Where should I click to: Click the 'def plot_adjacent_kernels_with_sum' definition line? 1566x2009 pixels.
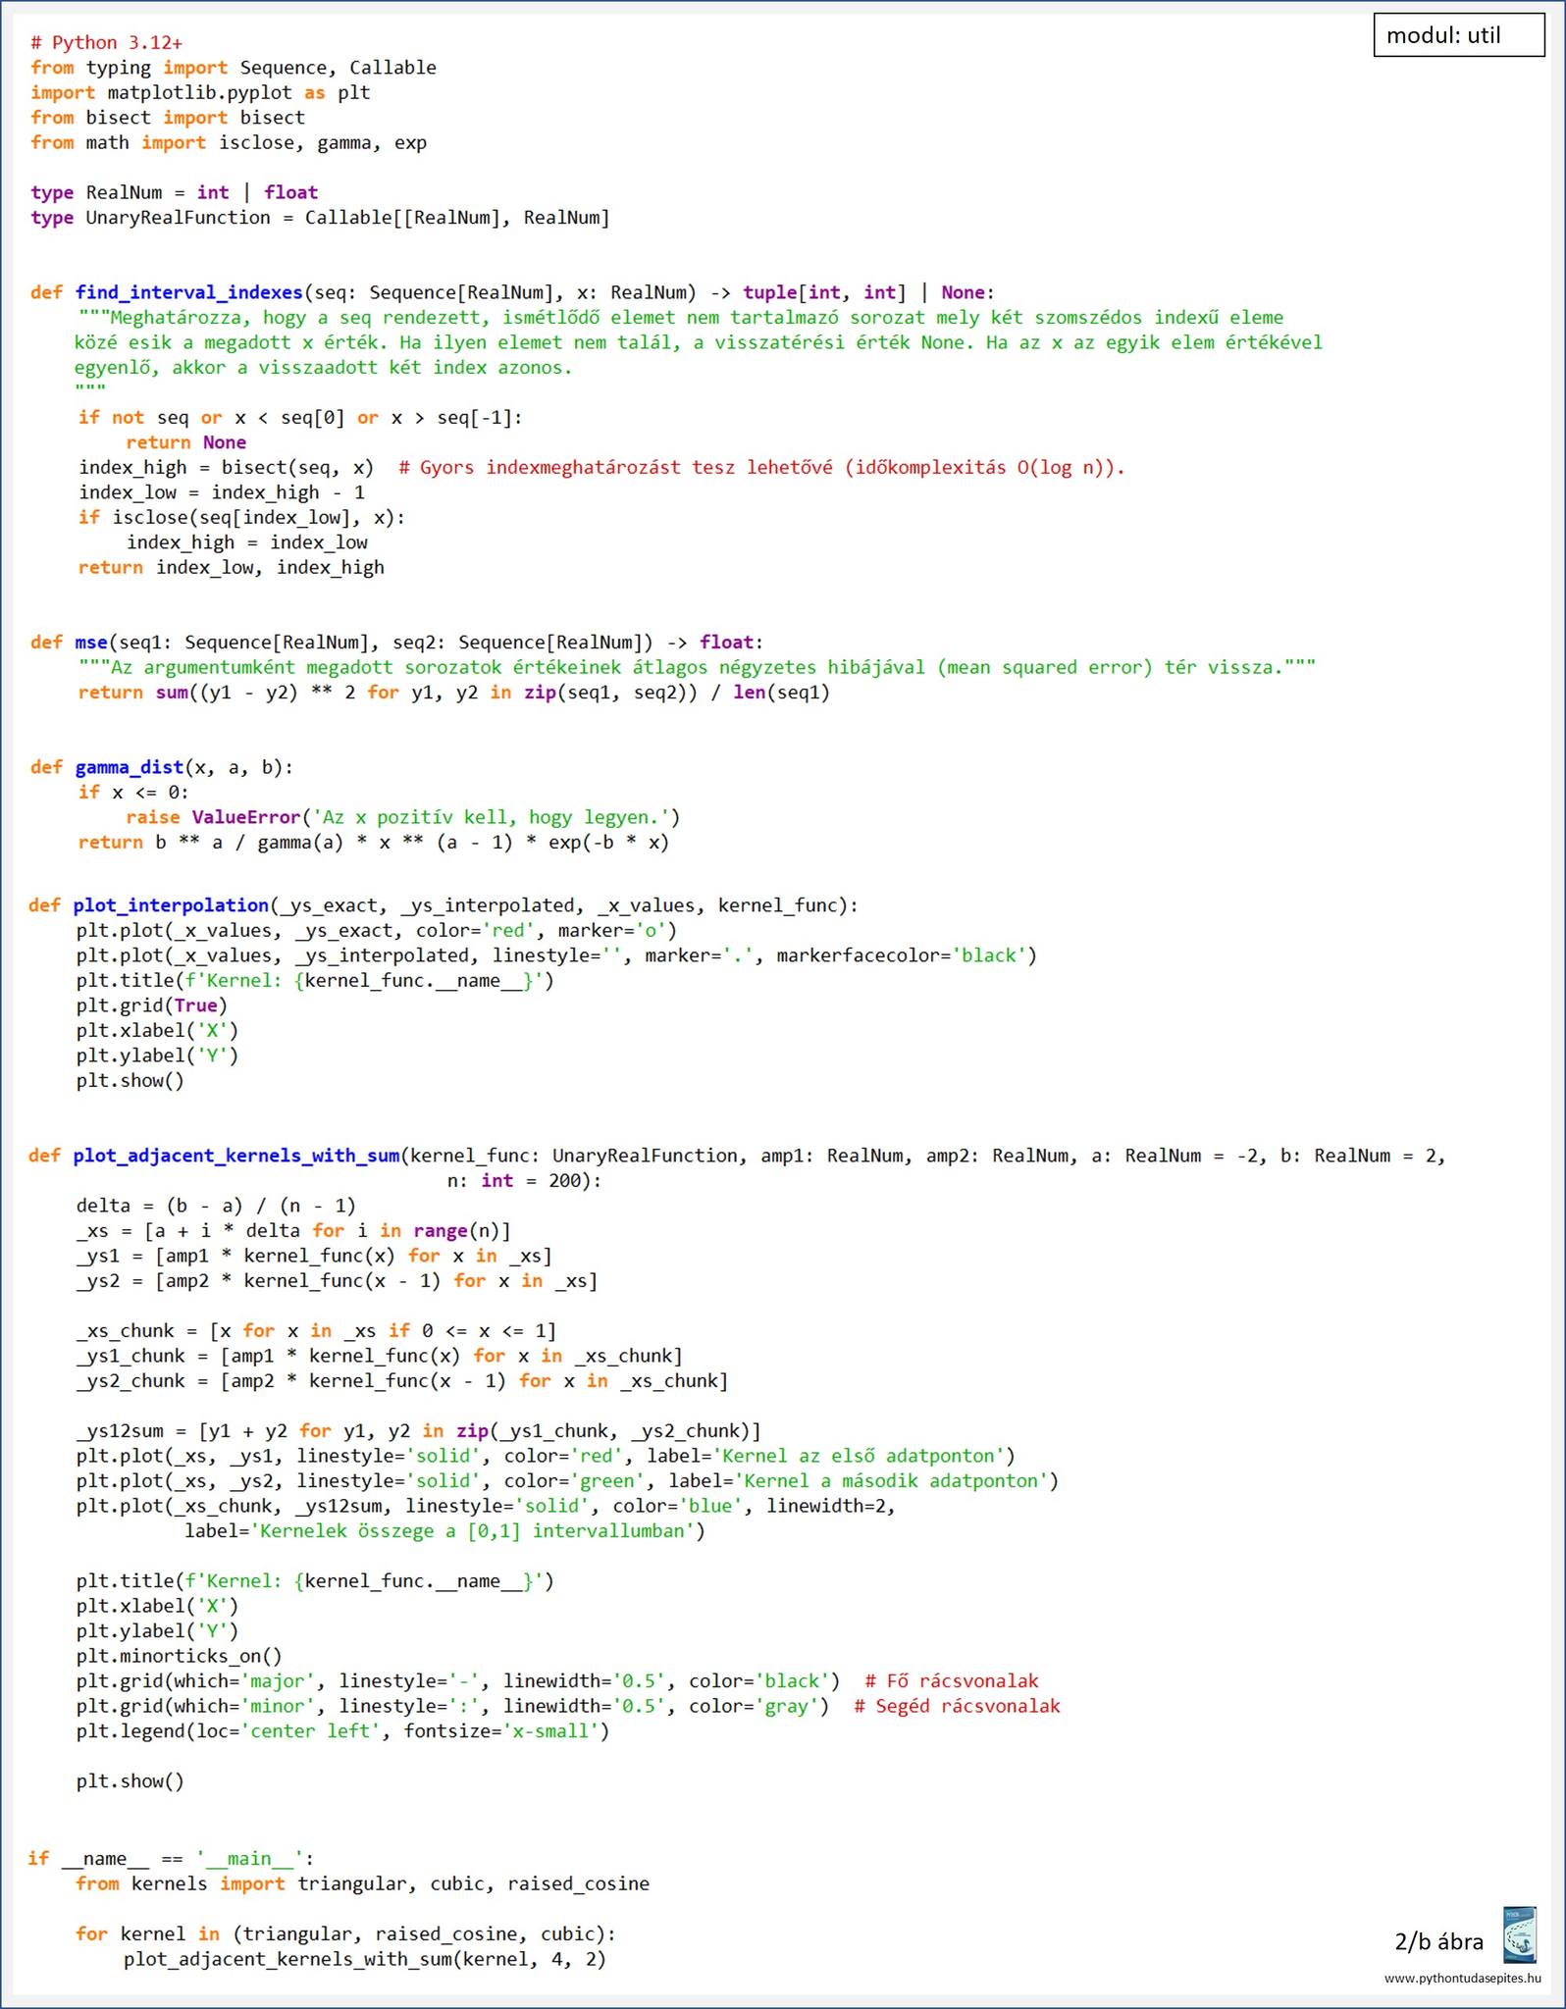(737, 1156)
